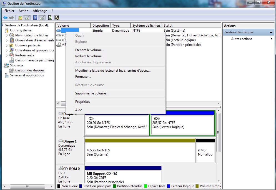Click the Dossiers partagés folder icon
The width and height of the screenshot is (276, 190).
(12, 45)
